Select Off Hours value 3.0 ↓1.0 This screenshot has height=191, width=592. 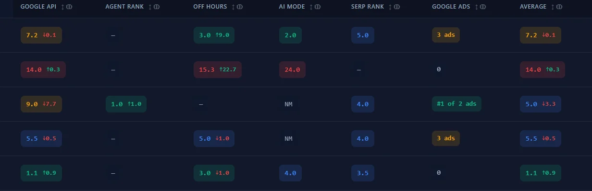tap(214, 173)
